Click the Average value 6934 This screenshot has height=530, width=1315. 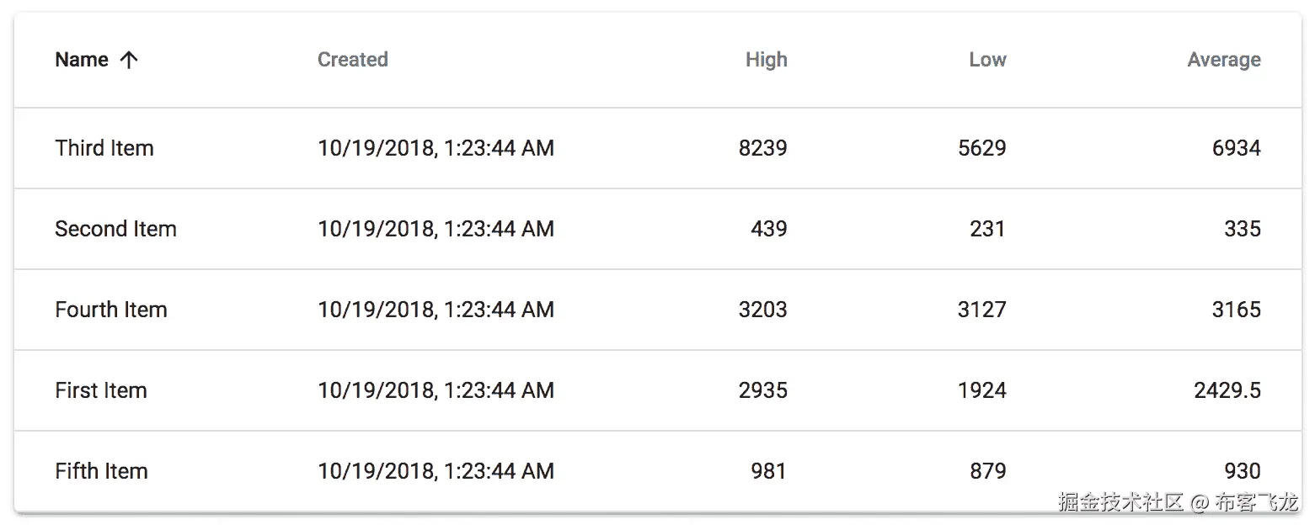pos(1236,148)
